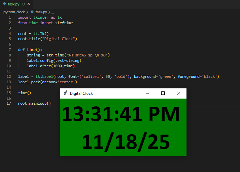Screen dimensions: 240x172
Task: Click the Python icon in the breadcrumb
Action: pos(32,12)
